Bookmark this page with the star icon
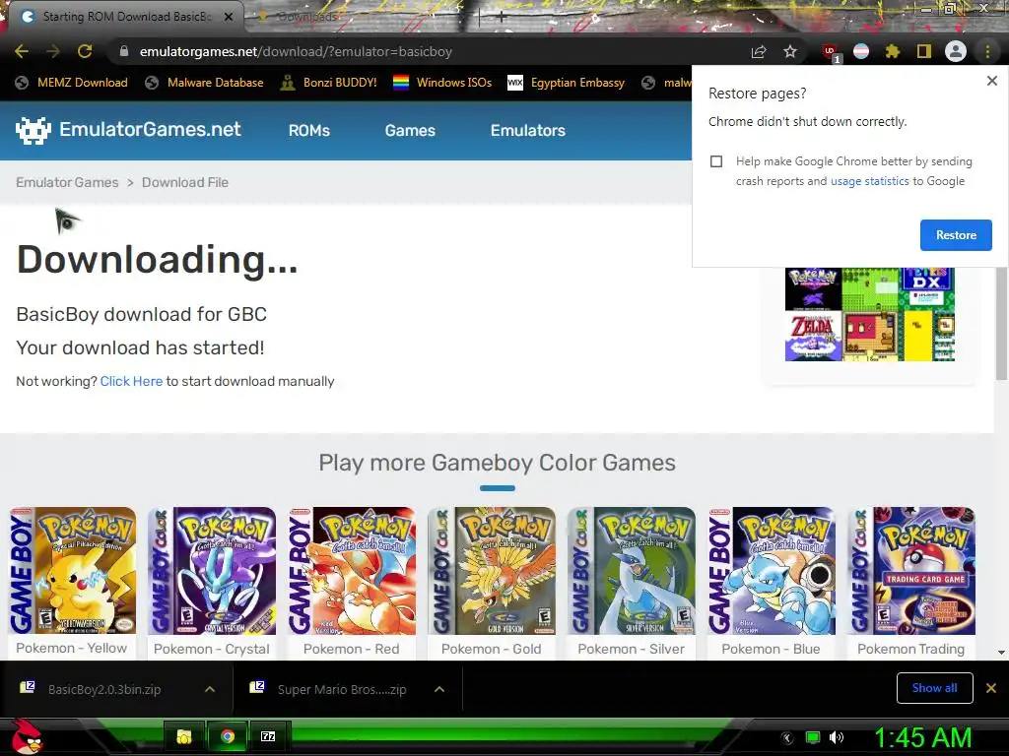The width and height of the screenshot is (1009, 756). tap(790, 51)
